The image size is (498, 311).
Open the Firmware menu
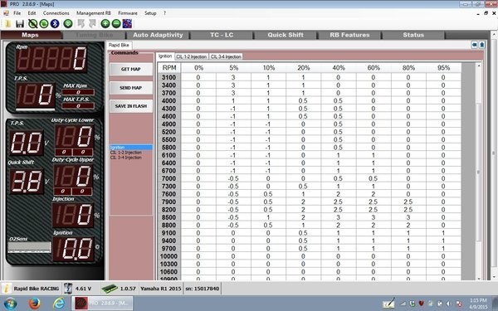[128, 13]
